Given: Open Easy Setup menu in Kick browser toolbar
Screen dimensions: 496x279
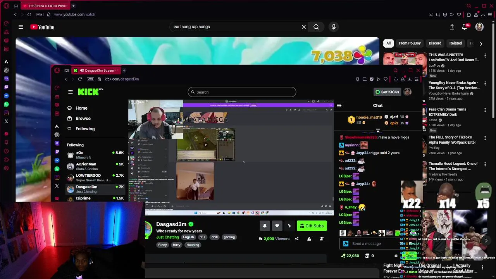Looking at the screenshot, I should coord(417,79).
